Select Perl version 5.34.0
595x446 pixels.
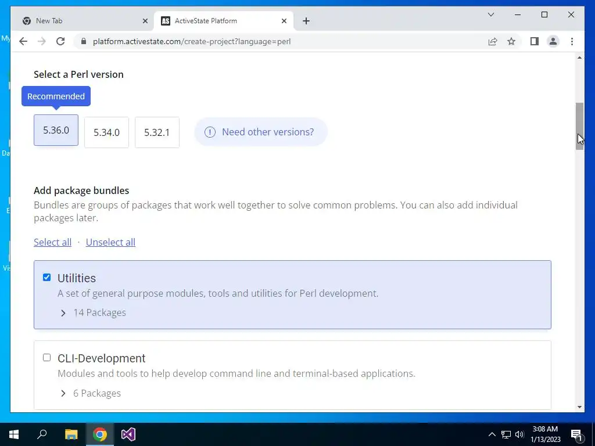(x=107, y=132)
